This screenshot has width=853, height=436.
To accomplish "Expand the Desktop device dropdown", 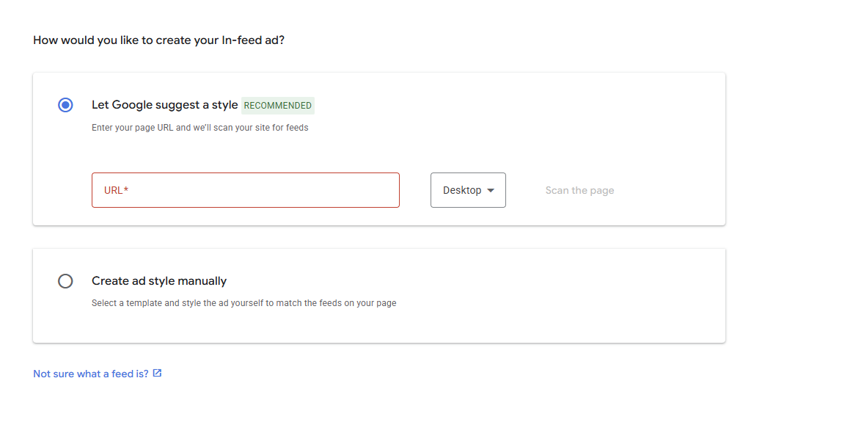I will pos(469,190).
